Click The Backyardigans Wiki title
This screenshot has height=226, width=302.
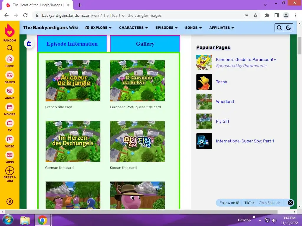pos(51,28)
